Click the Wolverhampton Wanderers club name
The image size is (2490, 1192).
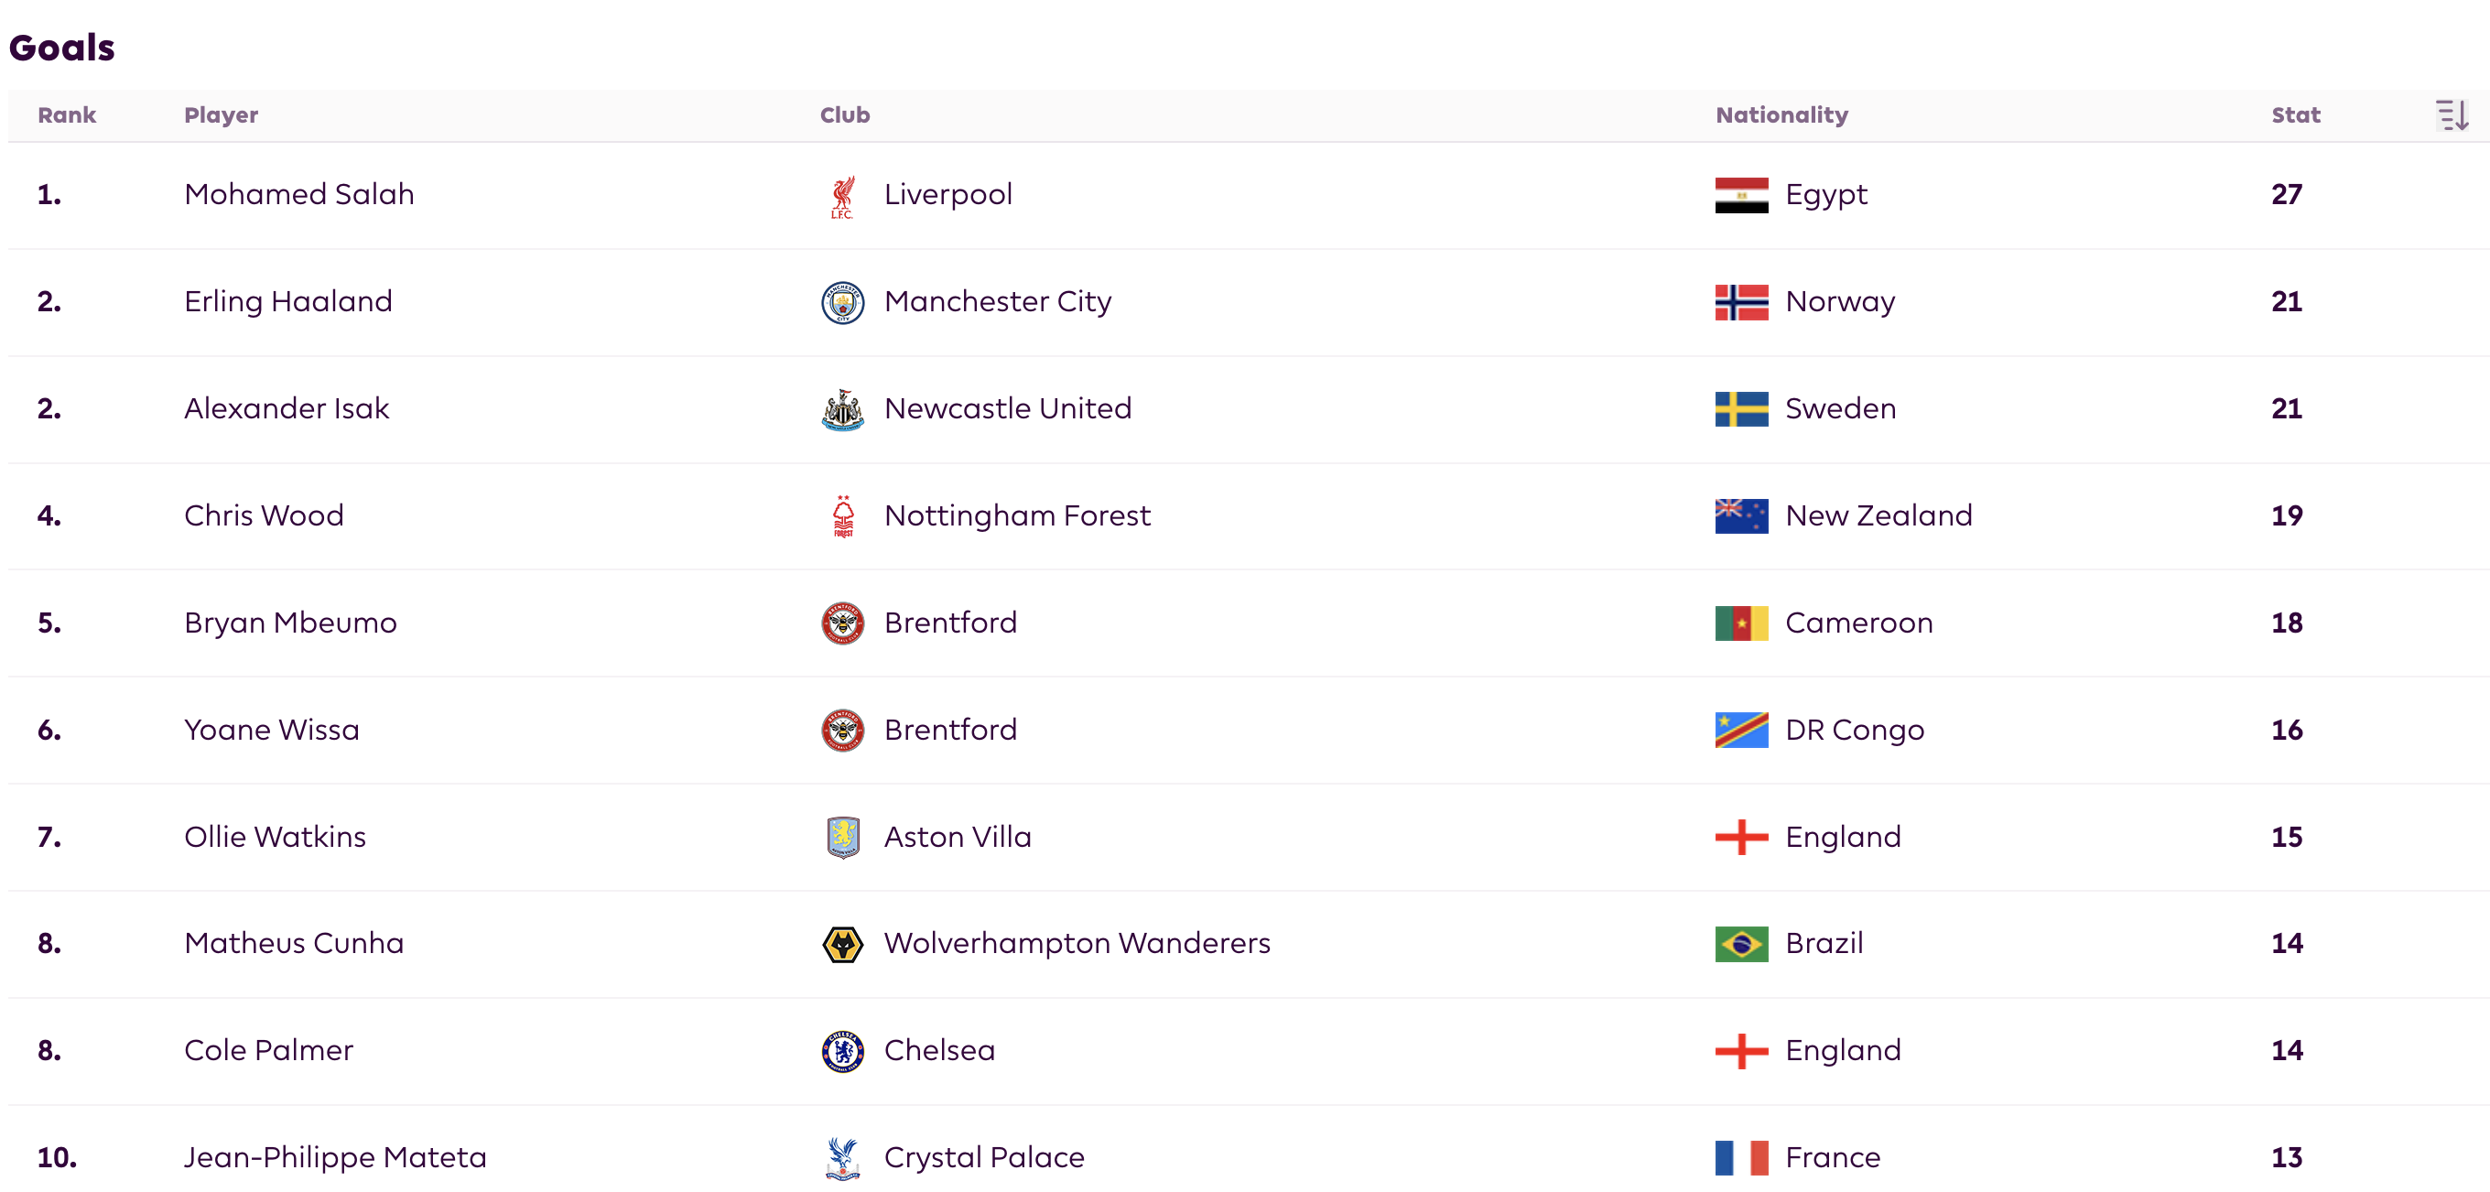point(1077,944)
